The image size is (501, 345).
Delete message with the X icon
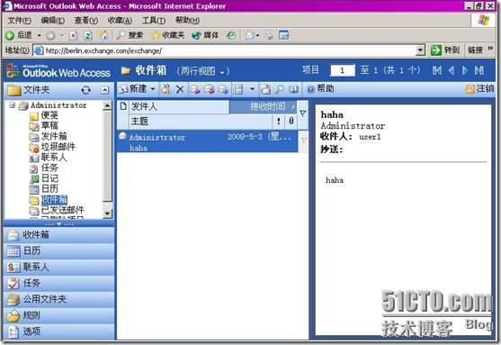point(180,89)
